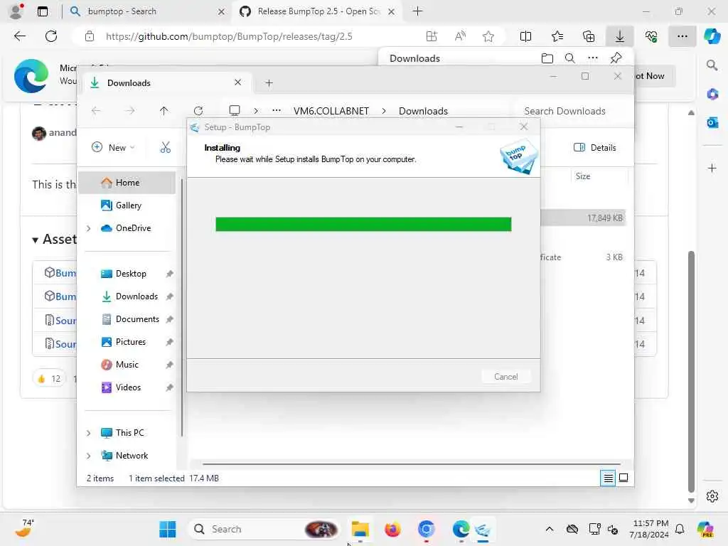Sort files by the Size column

[583, 176]
